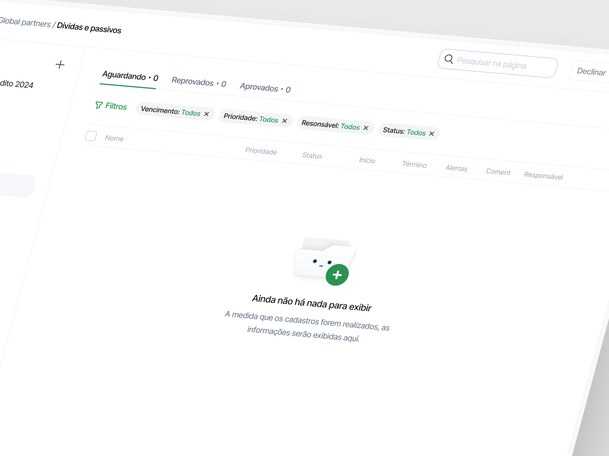609x456 pixels.
Task: Open the Filtros funnel icon
Action: tap(99, 106)
